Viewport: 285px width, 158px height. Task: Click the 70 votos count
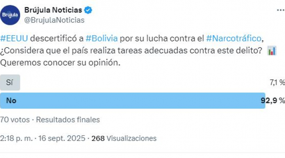(x=15, y=120)
